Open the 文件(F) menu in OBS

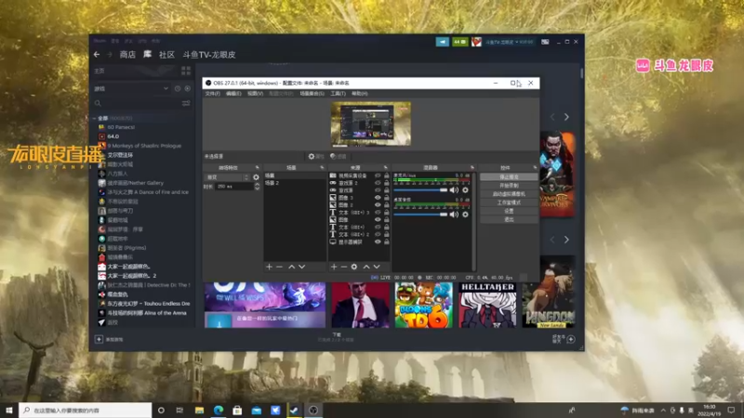[x=213, y=94]
